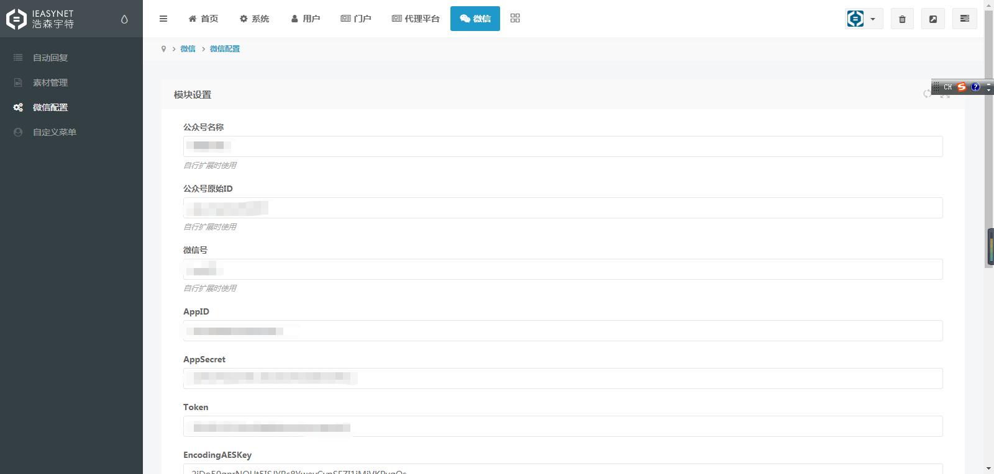Click the water drop theme icon
The image size is (994, 474).
click(x=124, y=19)
